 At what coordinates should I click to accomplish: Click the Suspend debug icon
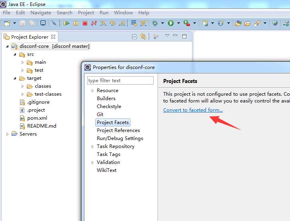point(76,23)
